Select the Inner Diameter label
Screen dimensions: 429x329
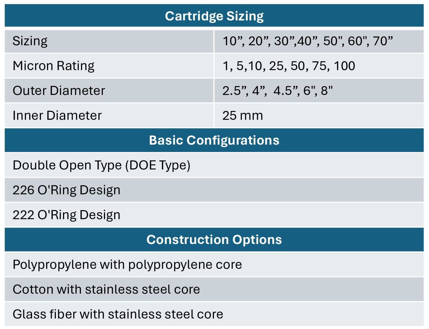(57, 115)
